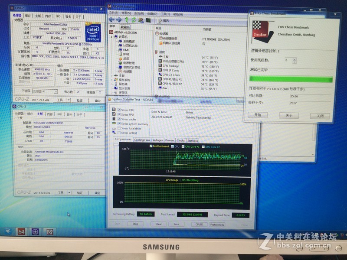Open the 文件(F) menu in AIDA64
This screenshot has width=347, height=260.
[114, 13]
